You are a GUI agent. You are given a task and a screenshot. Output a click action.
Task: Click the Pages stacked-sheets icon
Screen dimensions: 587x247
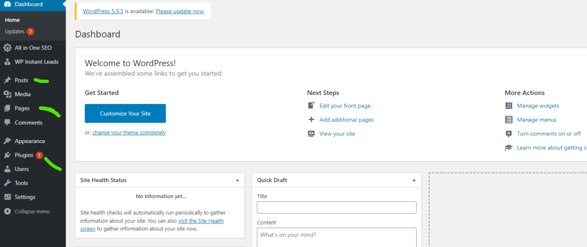click(x=7, y=109)
